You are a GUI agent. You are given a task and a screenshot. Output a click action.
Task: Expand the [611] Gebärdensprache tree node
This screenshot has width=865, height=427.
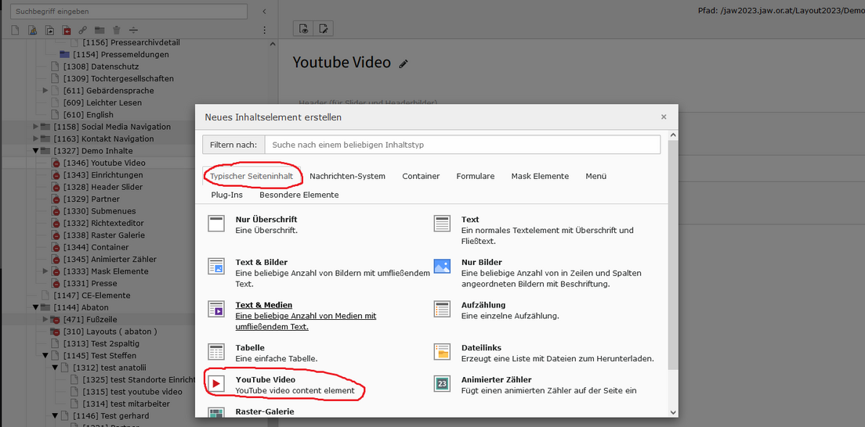tap(45, 91)
